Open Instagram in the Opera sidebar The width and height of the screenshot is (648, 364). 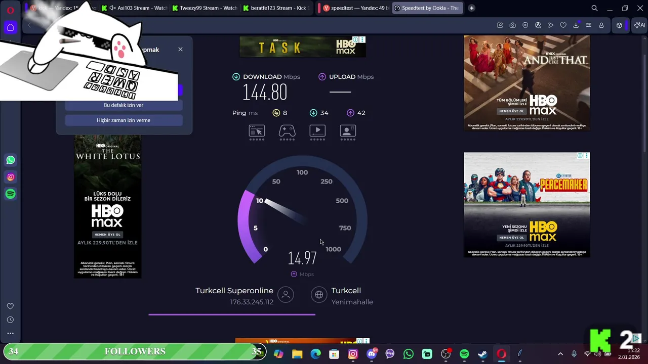(11, 177)
